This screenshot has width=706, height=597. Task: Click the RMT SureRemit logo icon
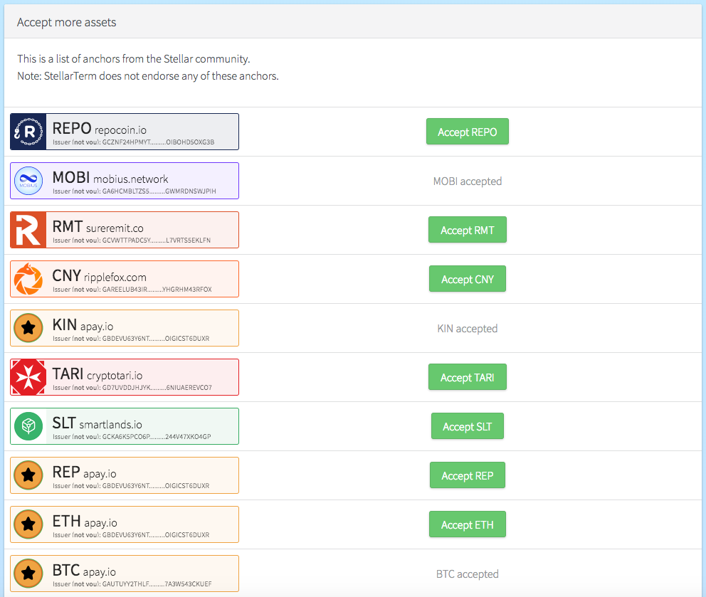(x=28, y=230)
